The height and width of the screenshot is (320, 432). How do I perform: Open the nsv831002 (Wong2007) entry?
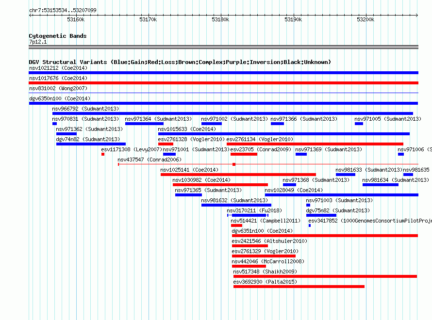pos(58,88)
